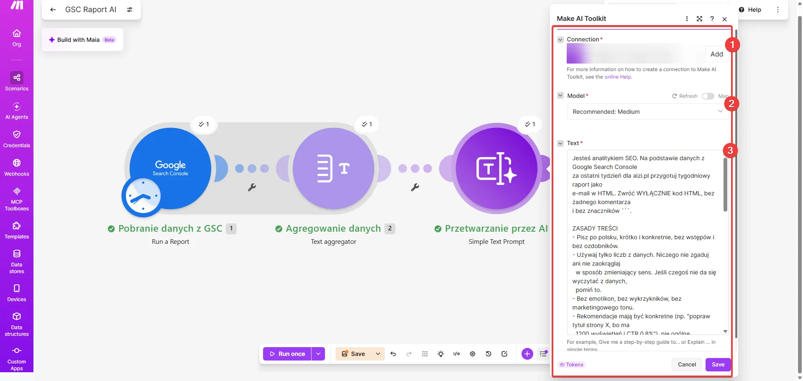Click Cancel in Make AI Toolkit panel

click(687, 365)
